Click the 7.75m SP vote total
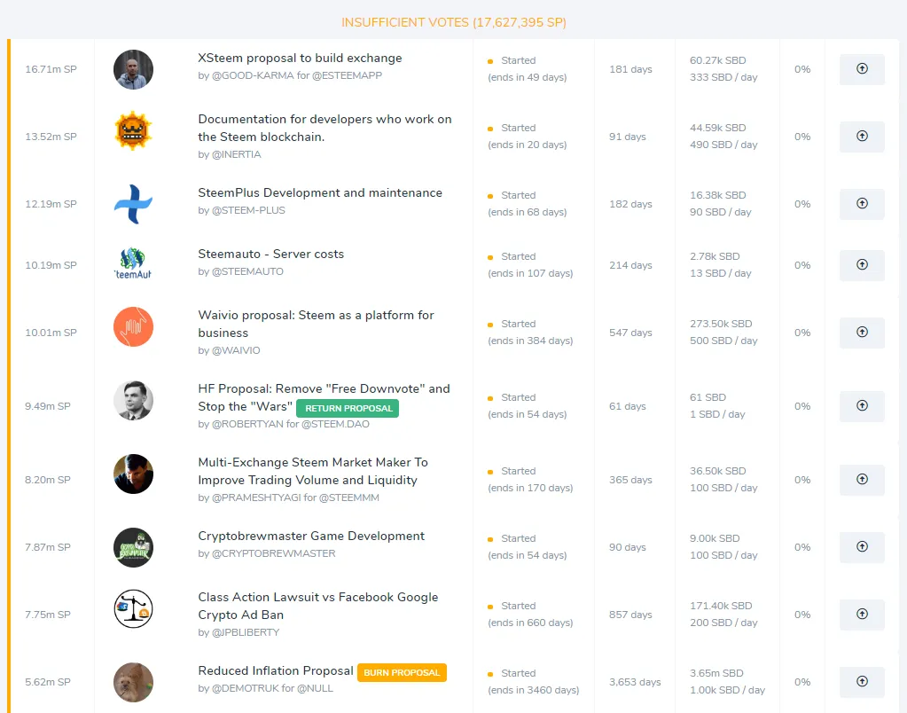This screenshot has height=713, width=907. tap(47, 615)
